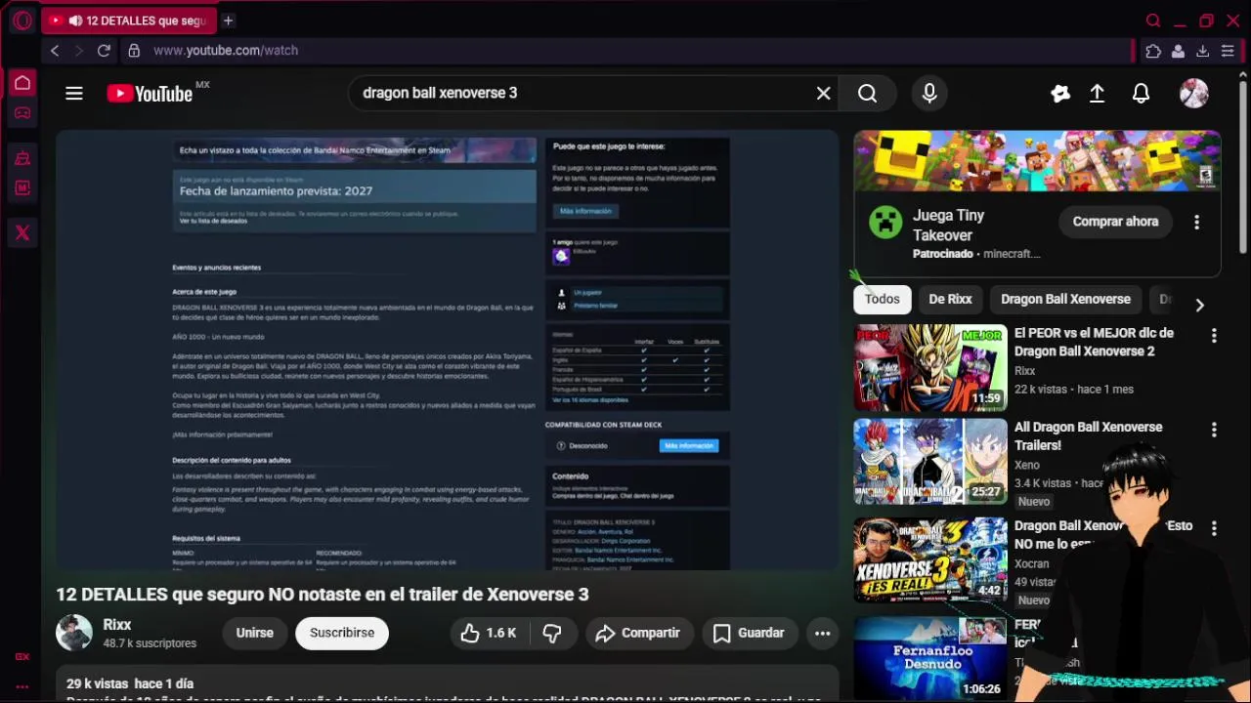Viewport: 1251px width, 703px height.
Task: Open the Opera GX main menu logo
Action: pos(22,21)
